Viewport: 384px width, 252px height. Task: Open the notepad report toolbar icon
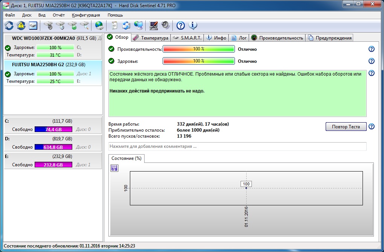pyautogui.click(x=114, y=26)
